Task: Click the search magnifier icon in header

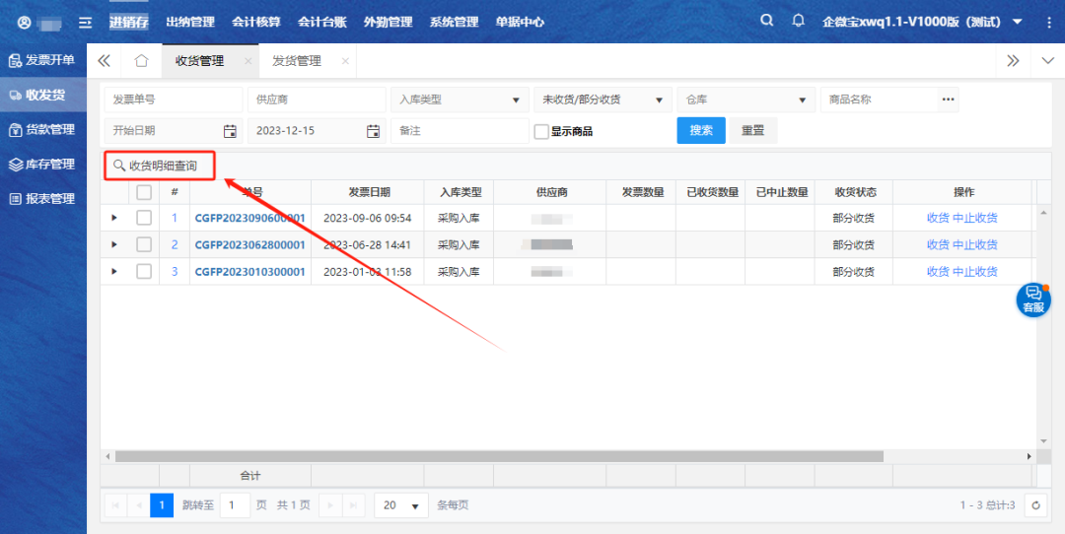Action: [767, 21]
